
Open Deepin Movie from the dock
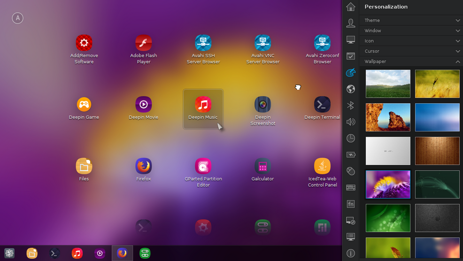tap(100, 253)
